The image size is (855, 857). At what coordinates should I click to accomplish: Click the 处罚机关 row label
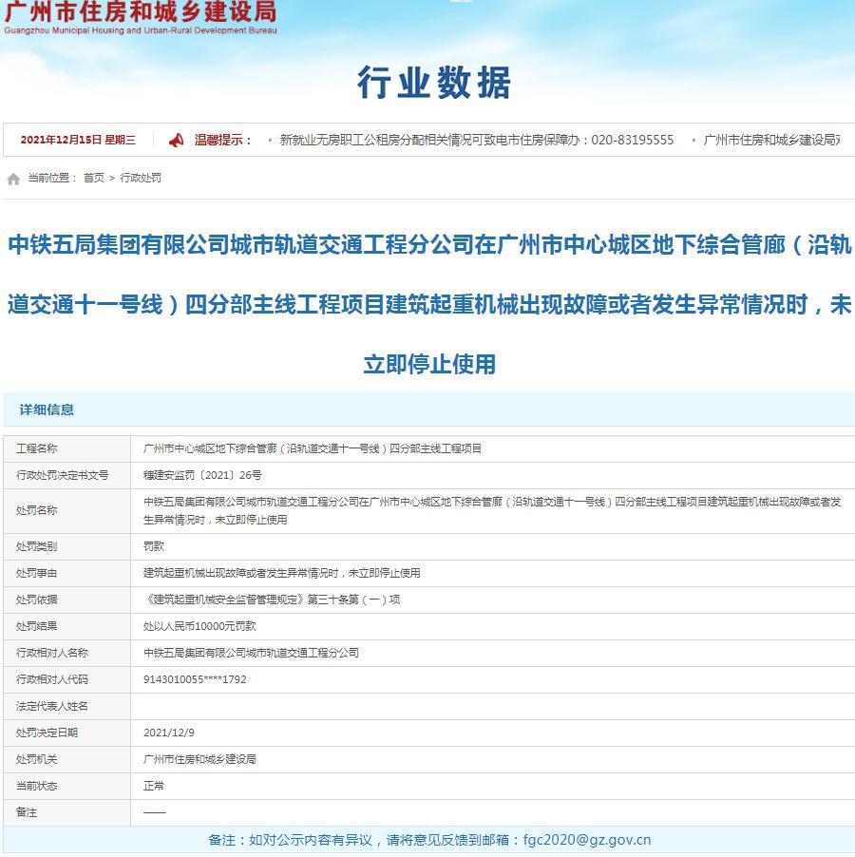[x=37, y=760]
